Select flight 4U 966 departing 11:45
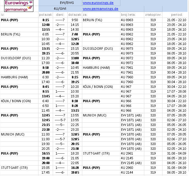 [126, 110]
